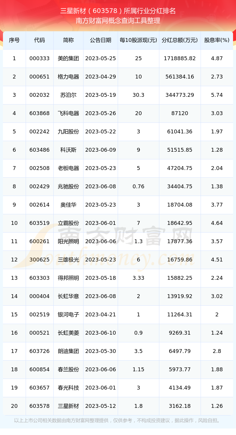Image resolution: width=236 pixels, height=435 pixels.
Task: Click the 分红总额(万元) column header
Action: pos(180,40)
